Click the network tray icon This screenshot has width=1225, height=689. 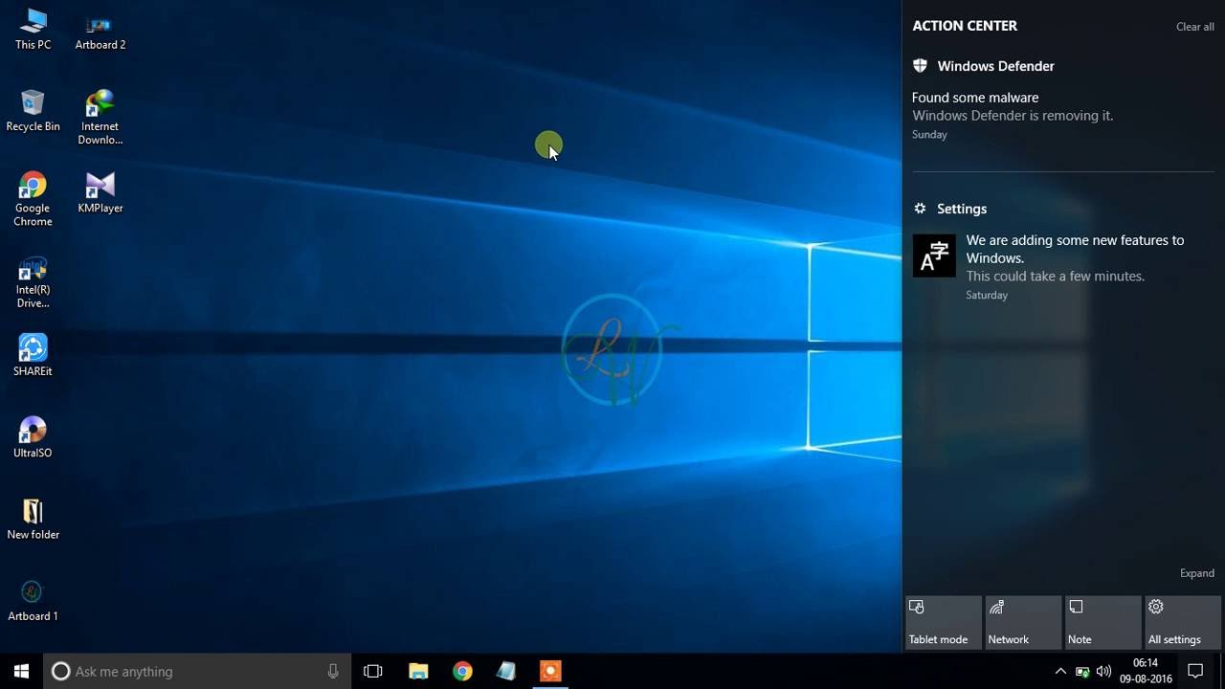click(x=1082, y=671)
